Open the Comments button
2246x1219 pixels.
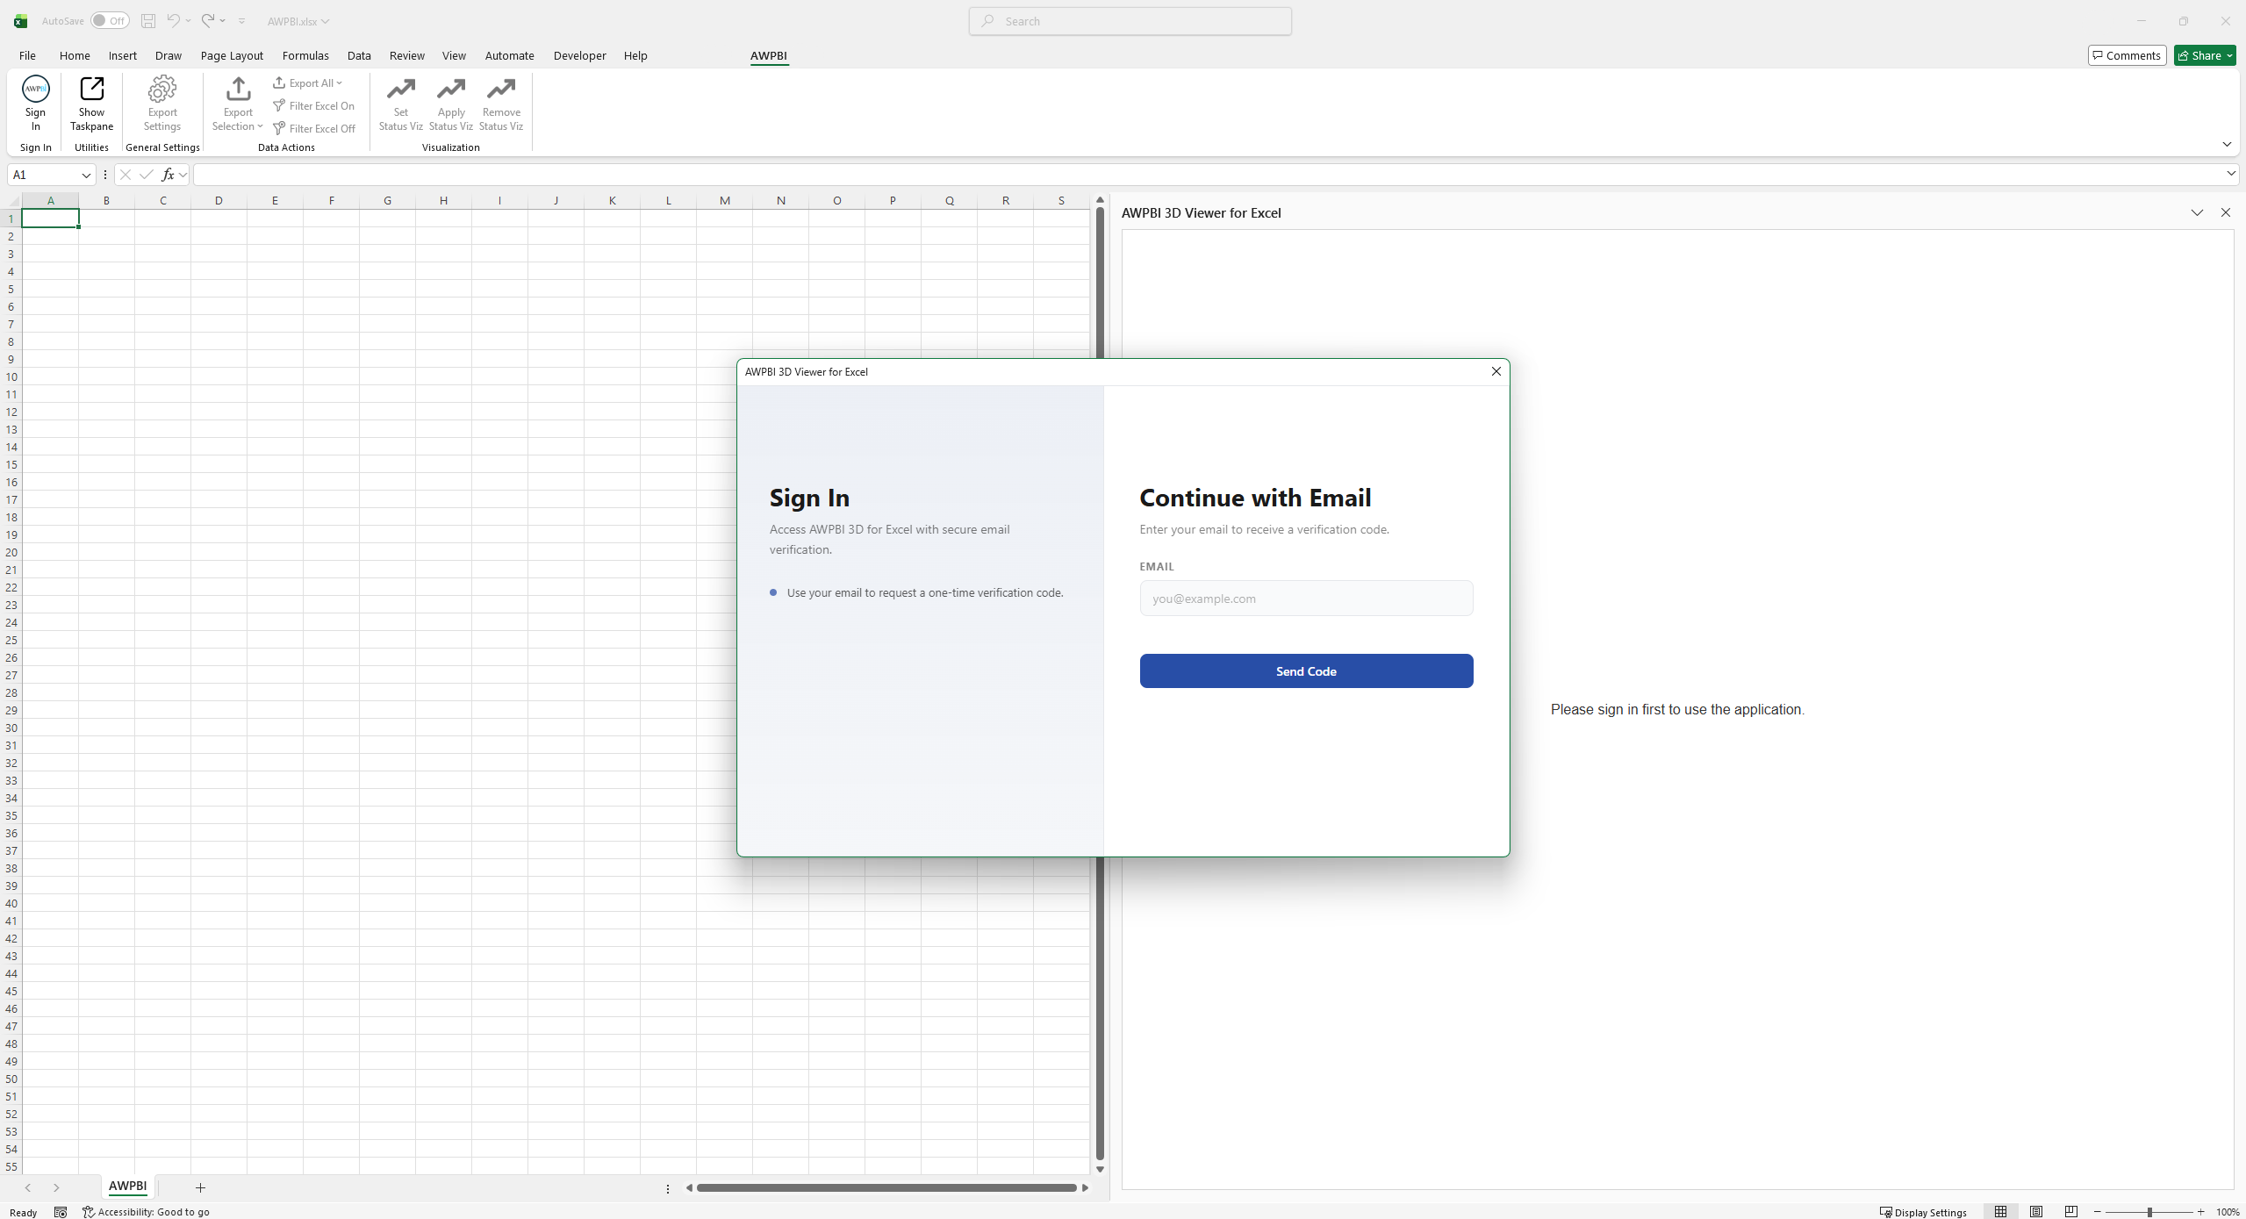2127,55
